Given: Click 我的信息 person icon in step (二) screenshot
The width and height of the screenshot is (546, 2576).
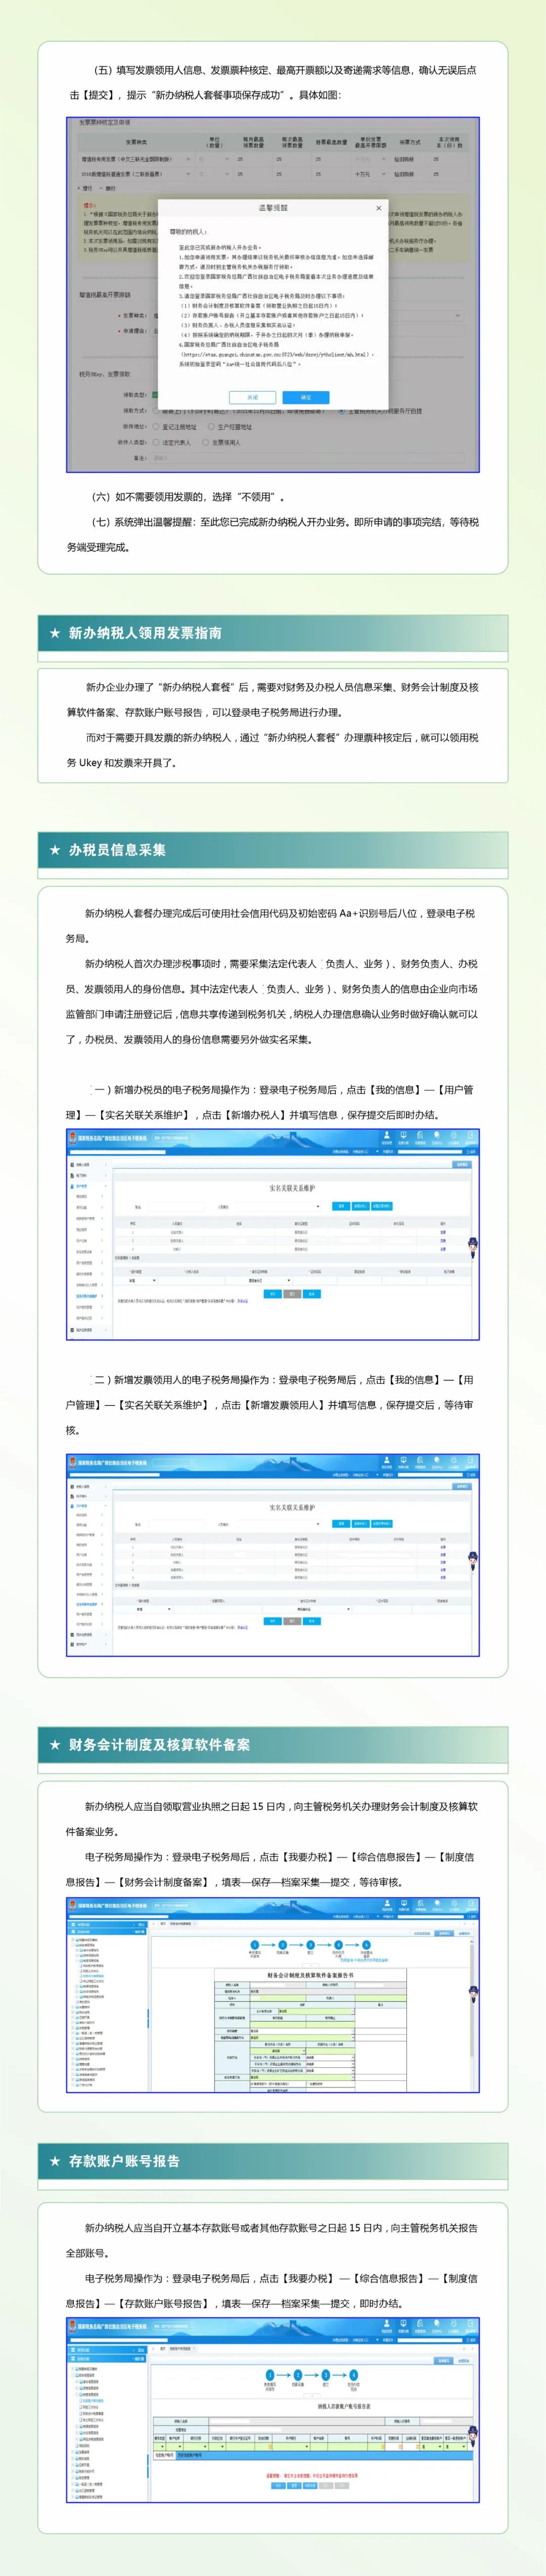Looking at the screenshot, I should coord(387,1460).
